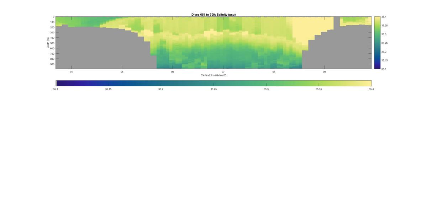This screenshot has width=427, height=221.
Task: Click the "05" date tick on x-axis
Action: point(122,72)
